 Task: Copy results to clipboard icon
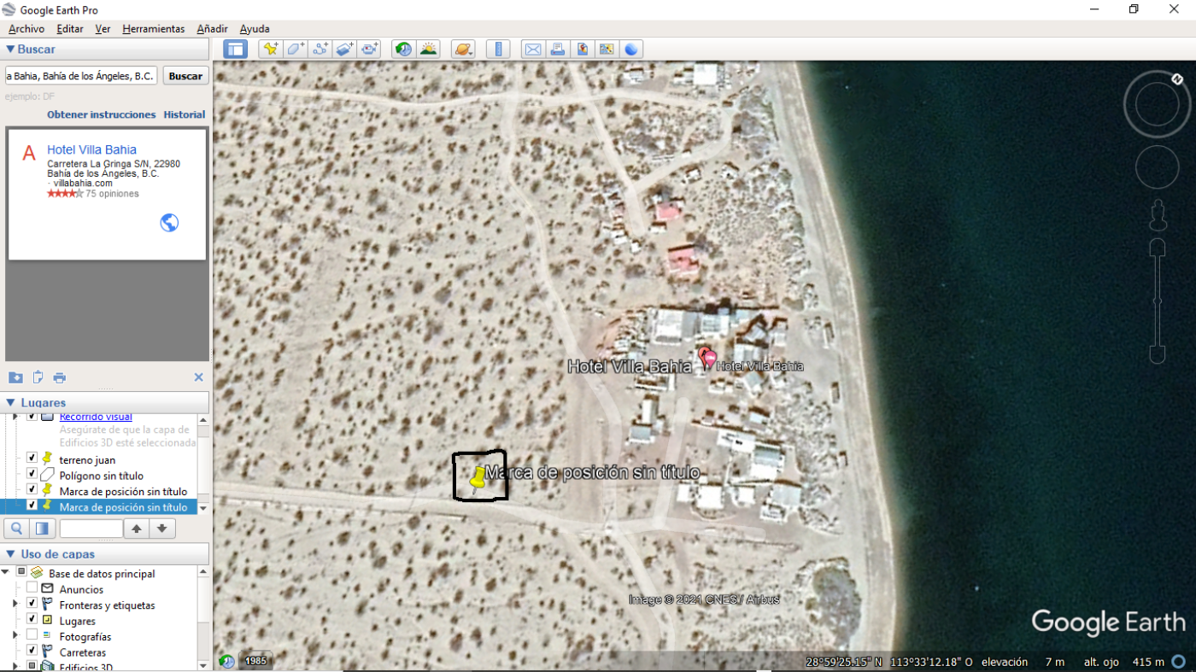(x=38, y=377)
